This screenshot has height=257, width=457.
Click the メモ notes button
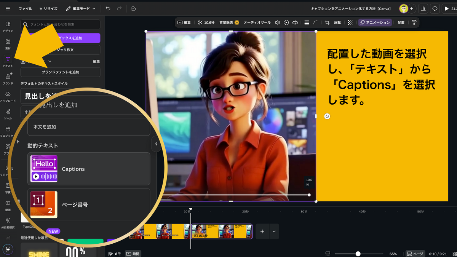pyautogui.click(x=115, y=254)
